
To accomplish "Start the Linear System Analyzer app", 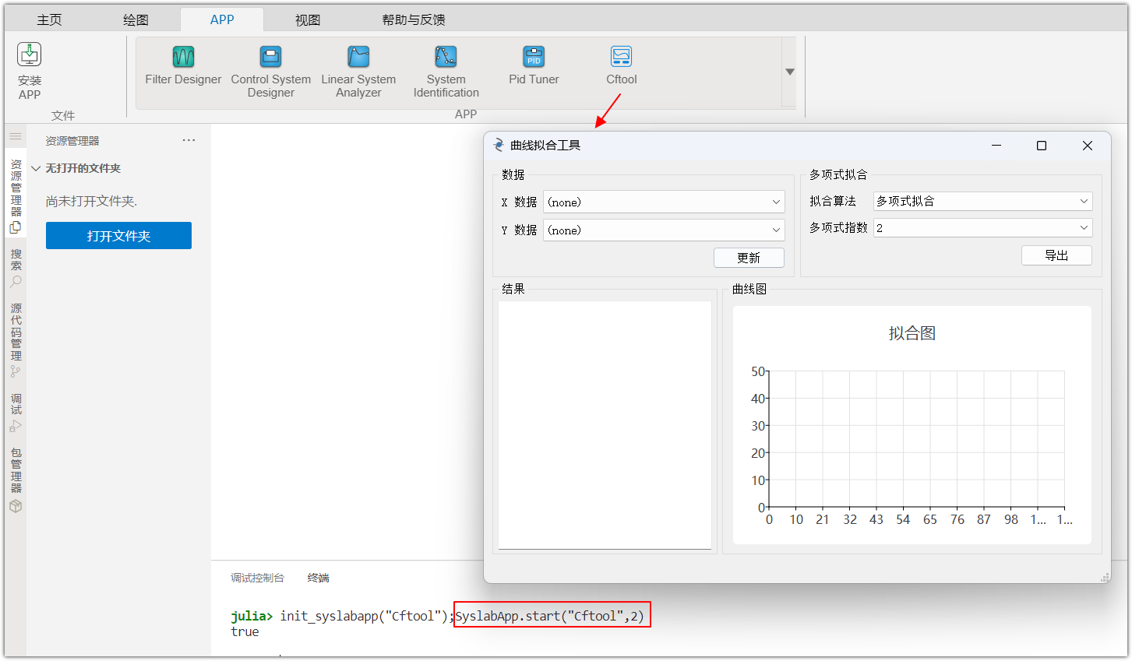I will 358,72.
